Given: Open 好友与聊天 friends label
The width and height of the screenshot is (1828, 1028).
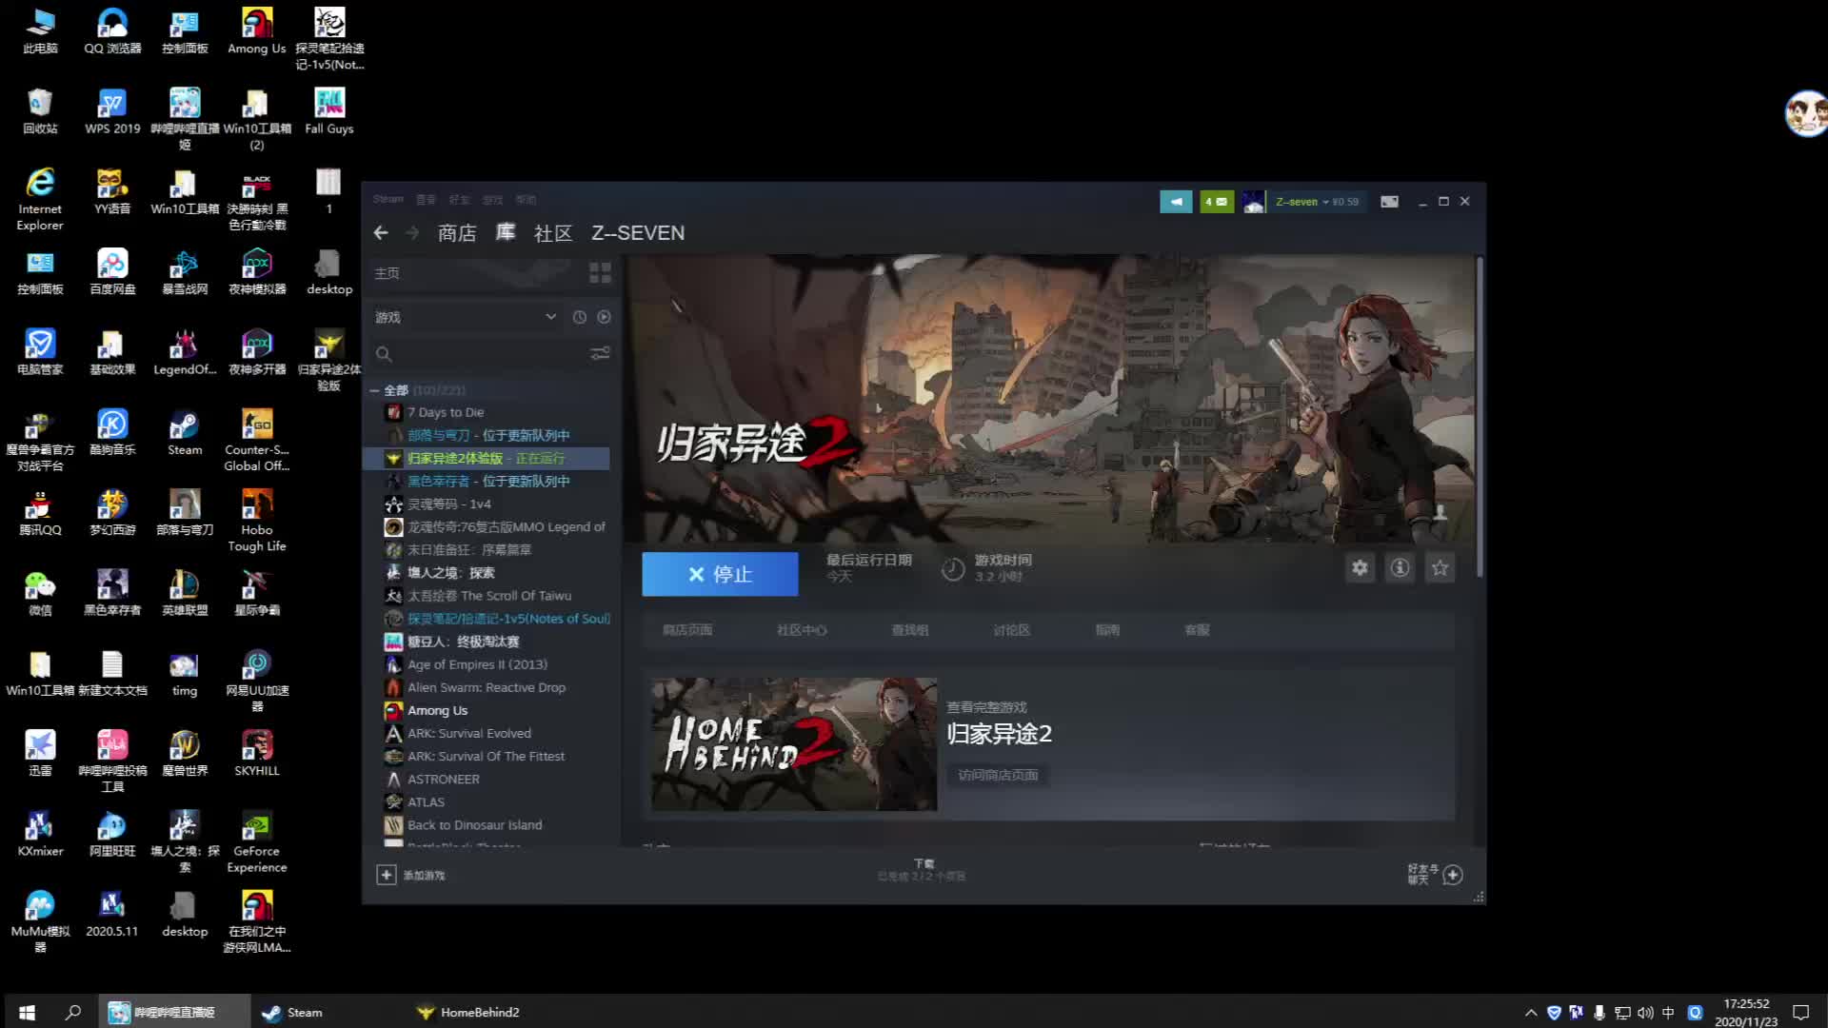Looking at the screenshot, I should point(1422,874).
